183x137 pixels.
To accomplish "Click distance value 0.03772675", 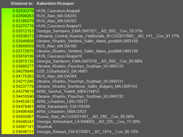I will tap(23, 51).
